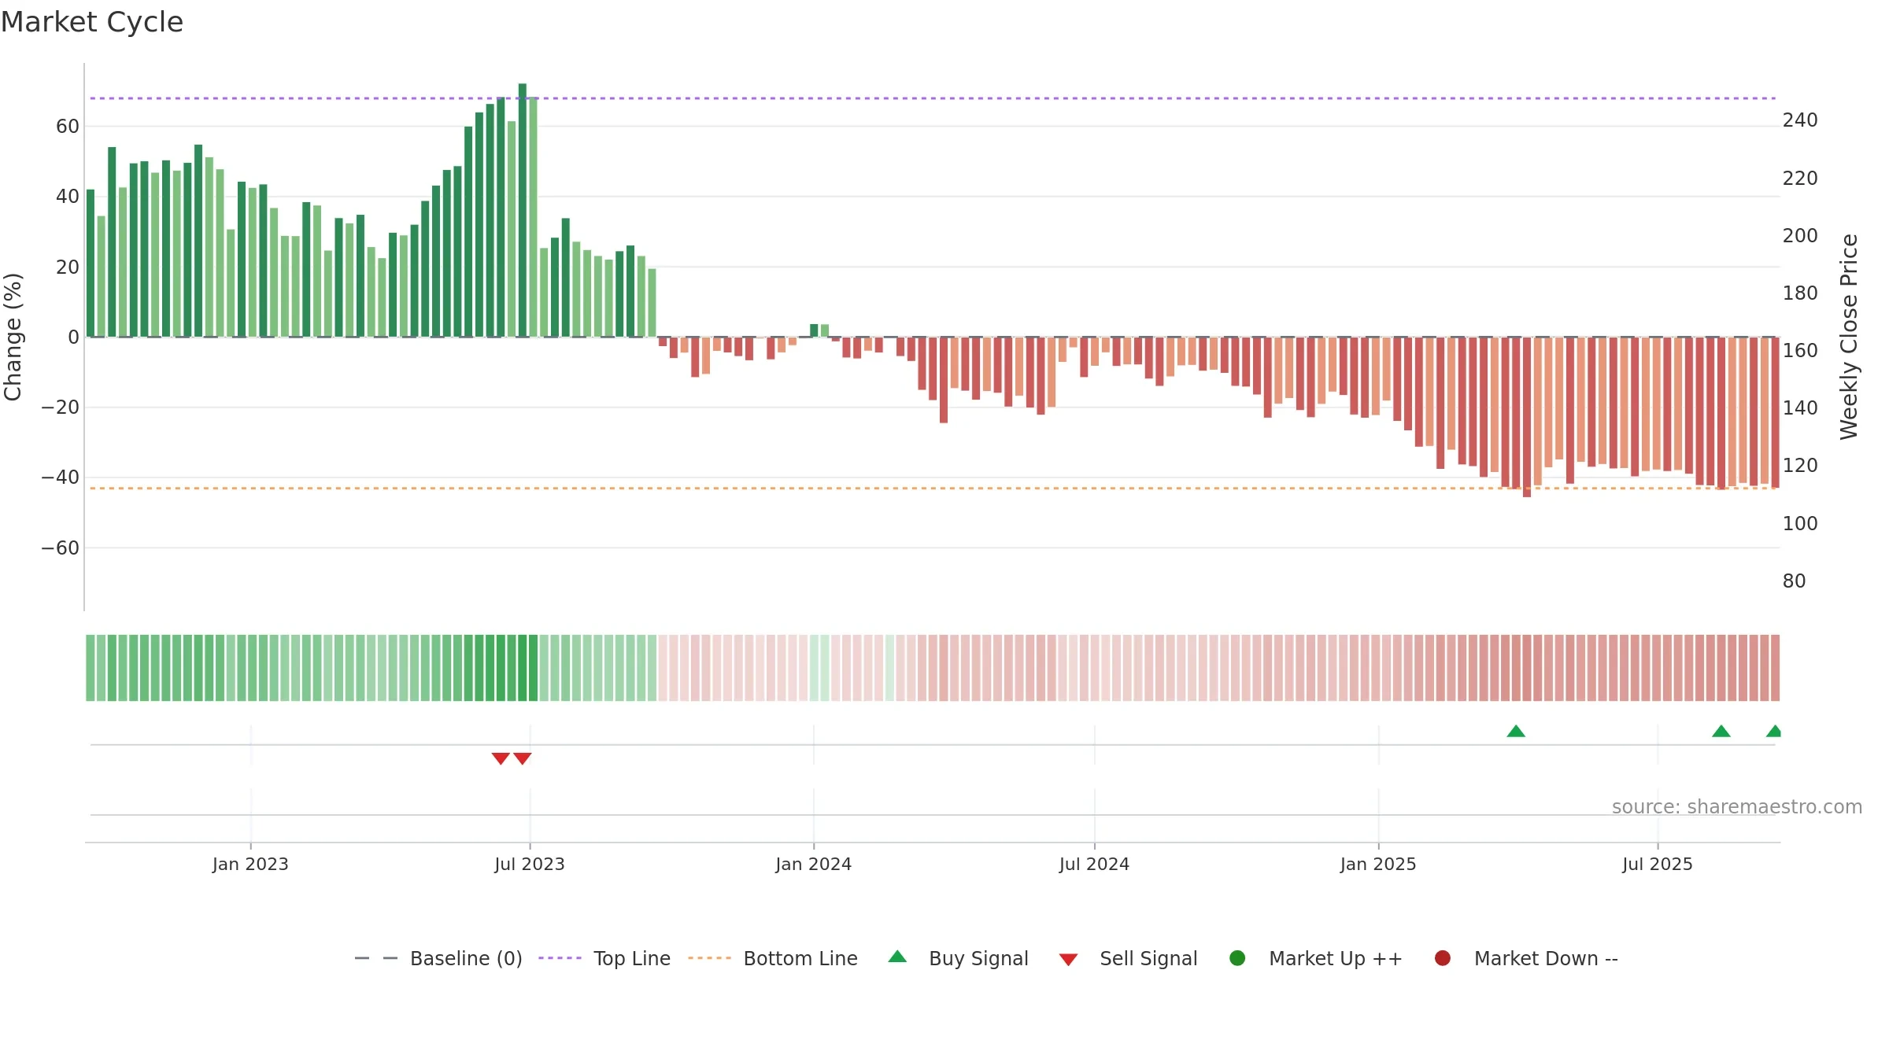Toggle the Top Line legend entry
The height and width of the screenshot is (1062, 1889).
tap(604, 958)
